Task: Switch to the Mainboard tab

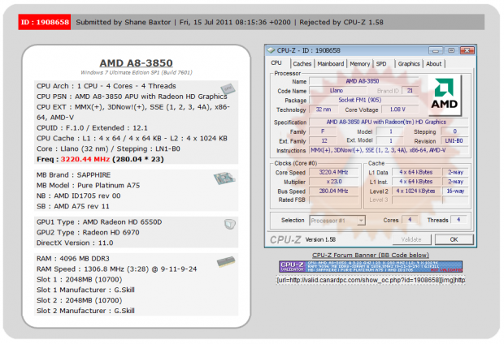Action: pos(330,64)
